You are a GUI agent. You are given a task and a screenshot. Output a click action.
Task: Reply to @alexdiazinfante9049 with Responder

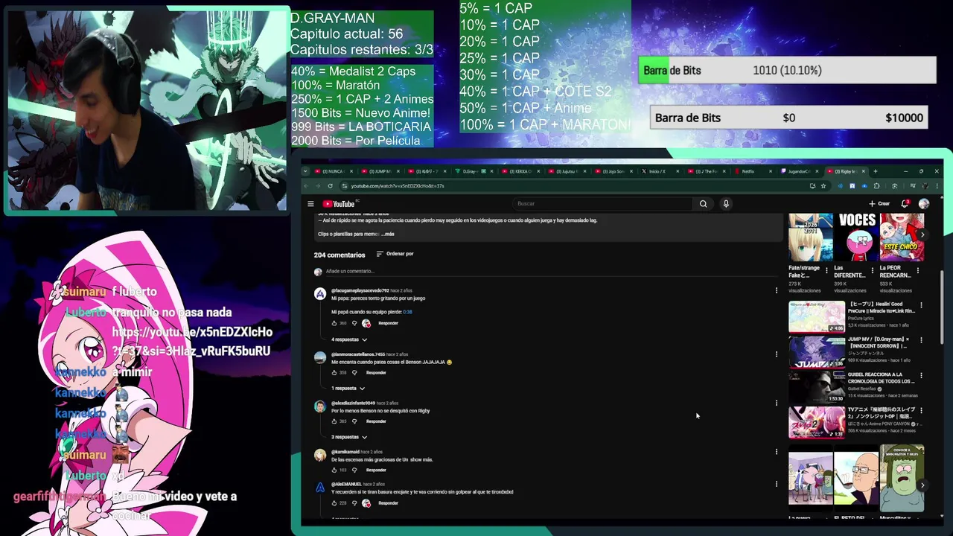click(x=376, y=421)
